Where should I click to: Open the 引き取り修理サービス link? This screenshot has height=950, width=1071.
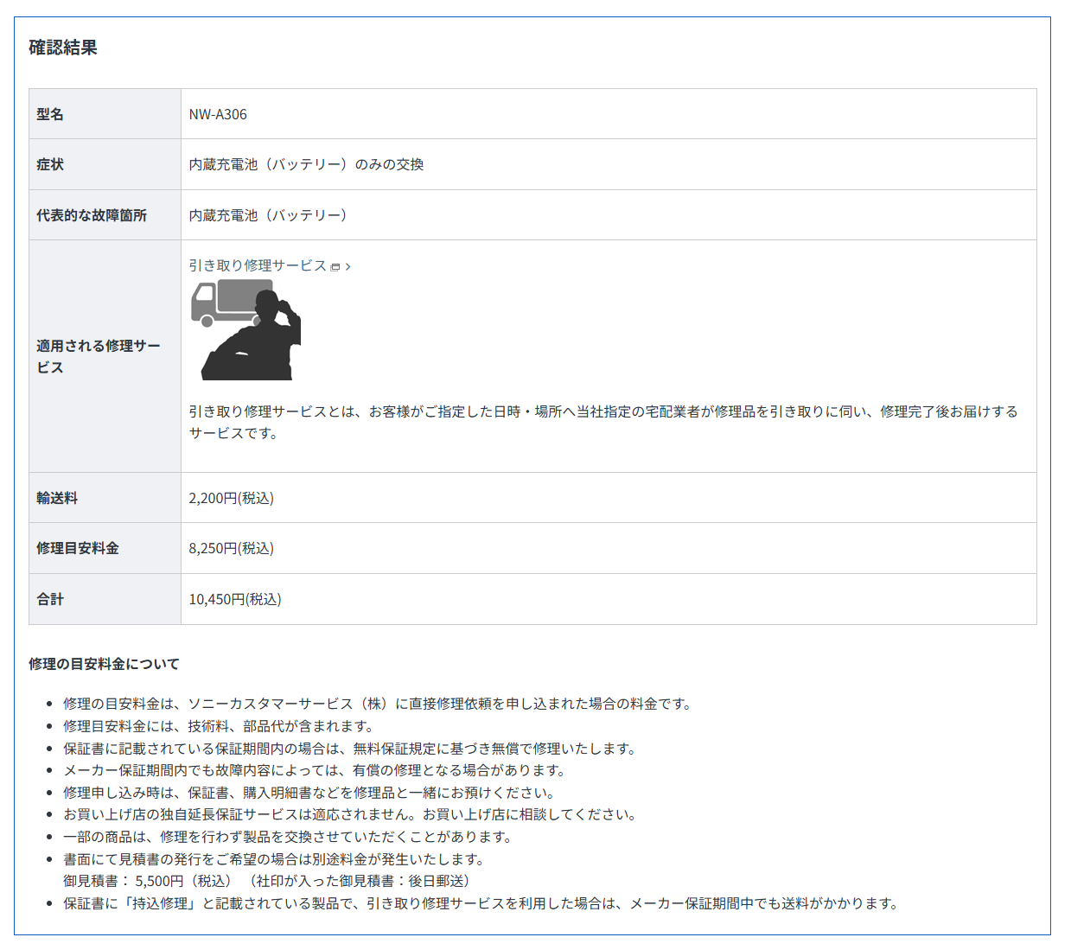click(x=258, y=265)
